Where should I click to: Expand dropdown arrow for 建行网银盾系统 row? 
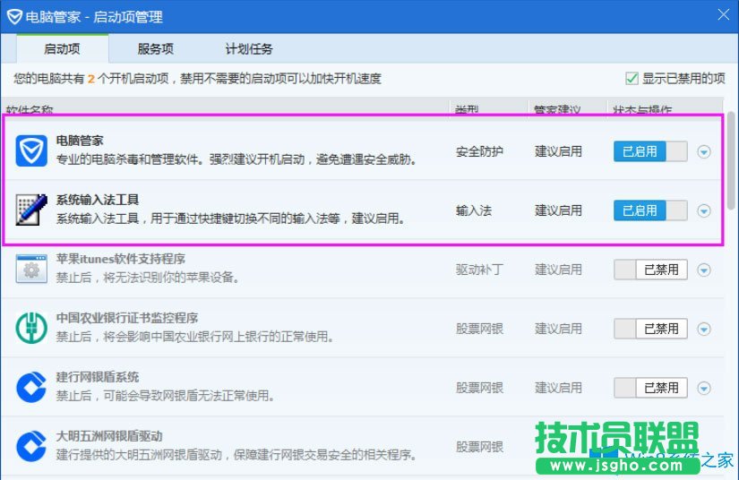pyautogui.click(x=704, y=388)
